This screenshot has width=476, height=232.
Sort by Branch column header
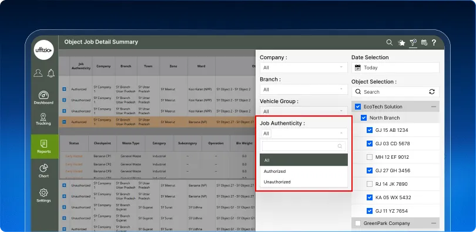(x=126, y=66)
